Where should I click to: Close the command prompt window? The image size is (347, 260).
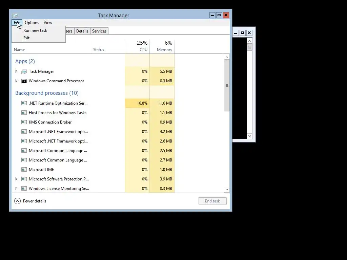(249, 33)
